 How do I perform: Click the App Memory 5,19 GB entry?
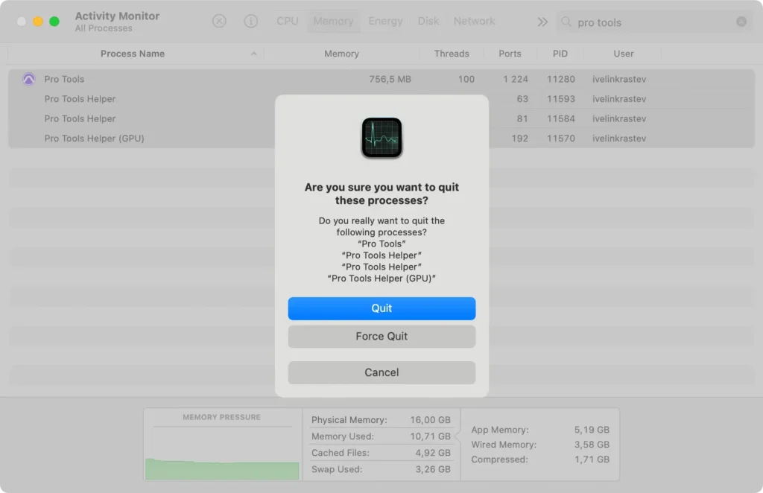[540, 430]
